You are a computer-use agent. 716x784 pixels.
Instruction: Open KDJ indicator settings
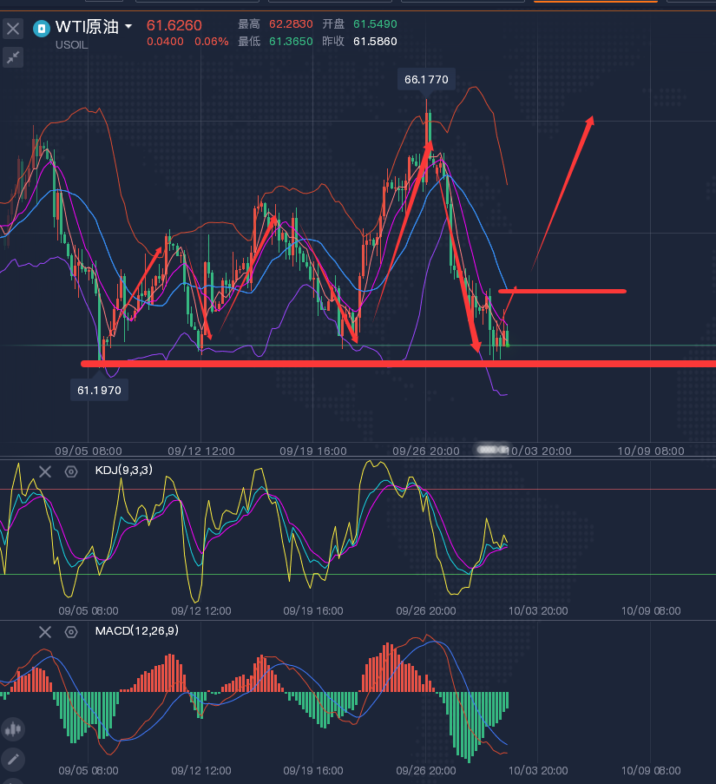[x=71, y=471]
